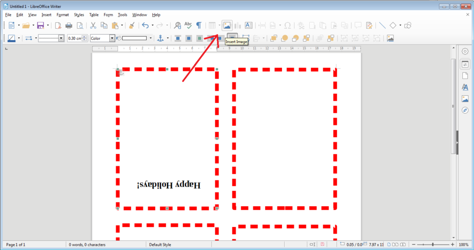Image resolution: width=474 pixels, height=250 pixels.
Task: Open the Insert menu
Action: [x=46, y=14]
